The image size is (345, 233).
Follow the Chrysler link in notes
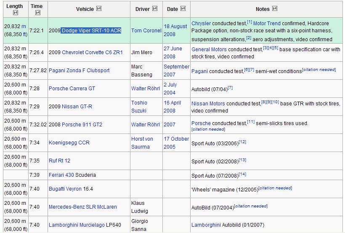[201, 24]
